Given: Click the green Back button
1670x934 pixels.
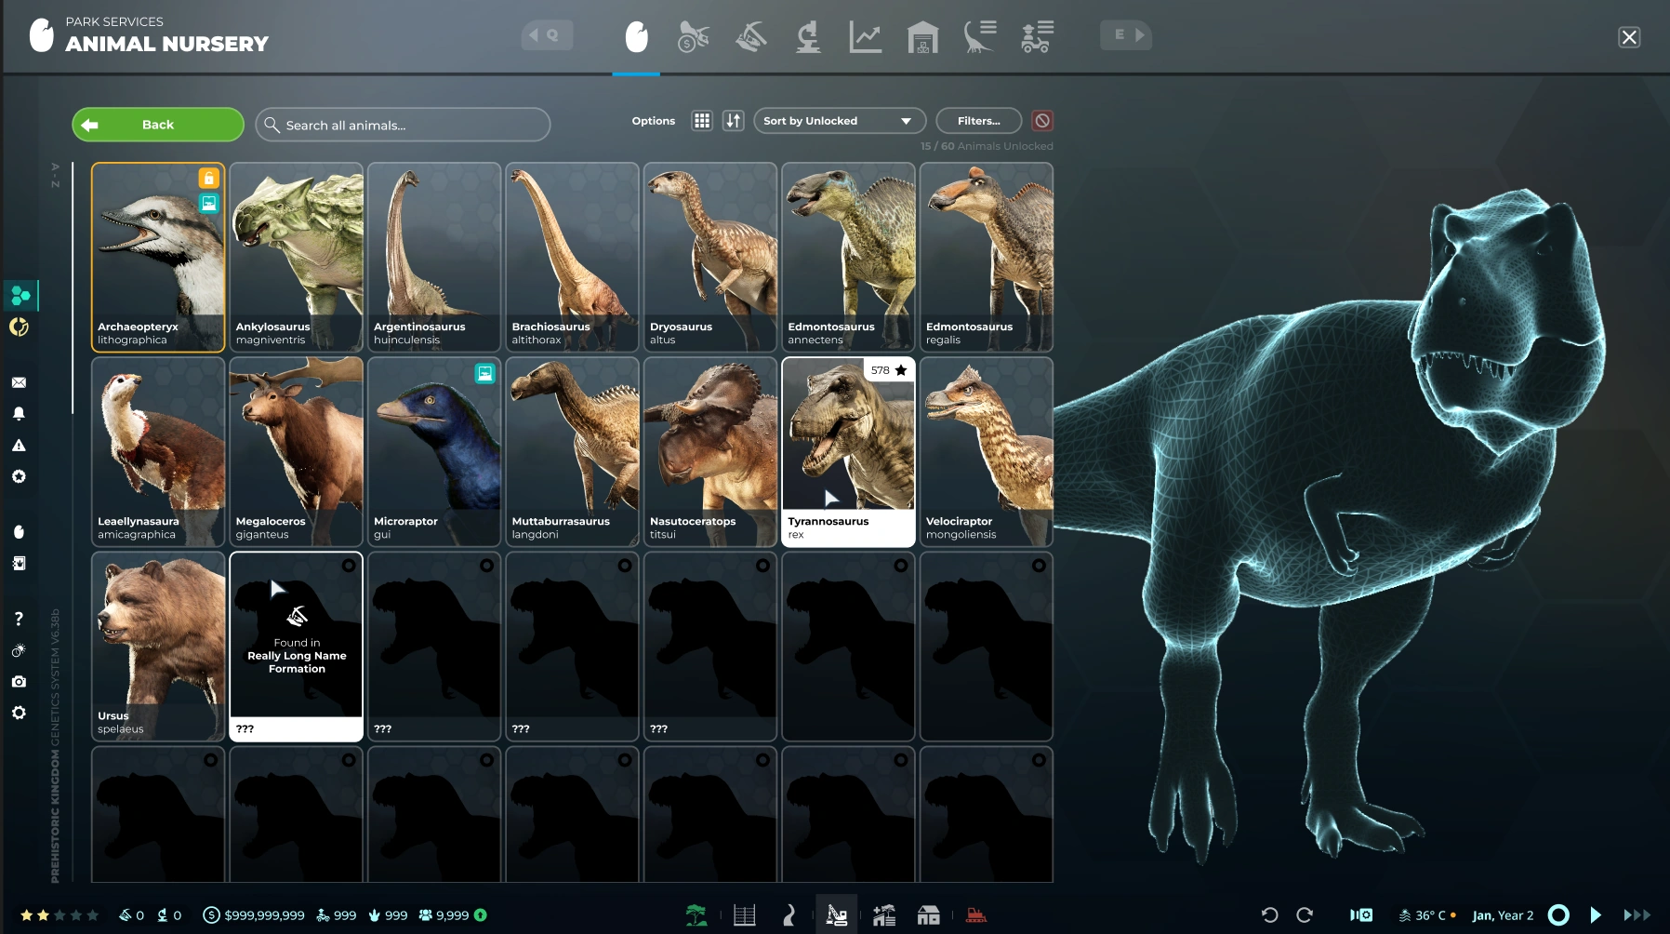Looking at the screenshot, I should coord(158,125).
